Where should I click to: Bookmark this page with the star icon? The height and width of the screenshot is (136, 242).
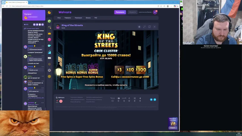coord(161,6)
